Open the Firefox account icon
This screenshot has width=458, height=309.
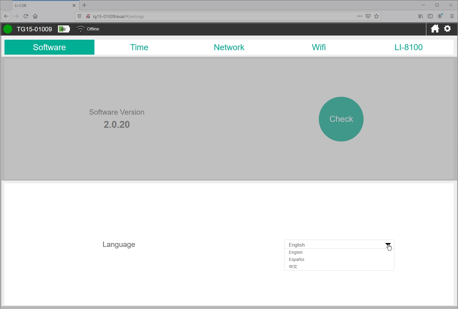(x=440, y=16)
